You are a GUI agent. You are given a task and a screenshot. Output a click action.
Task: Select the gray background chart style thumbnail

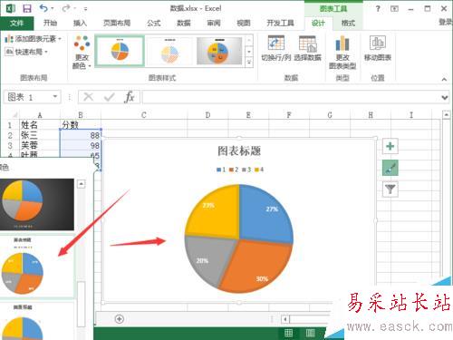(219, 51)
